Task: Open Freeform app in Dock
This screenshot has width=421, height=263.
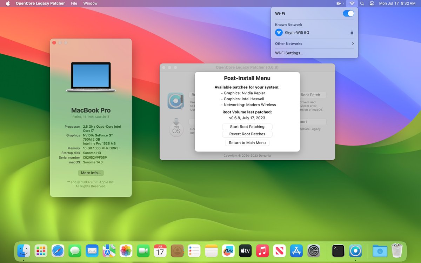Action: point(228,251)
